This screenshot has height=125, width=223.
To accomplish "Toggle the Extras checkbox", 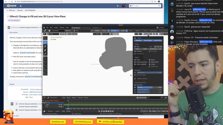I will pos(135,60).
